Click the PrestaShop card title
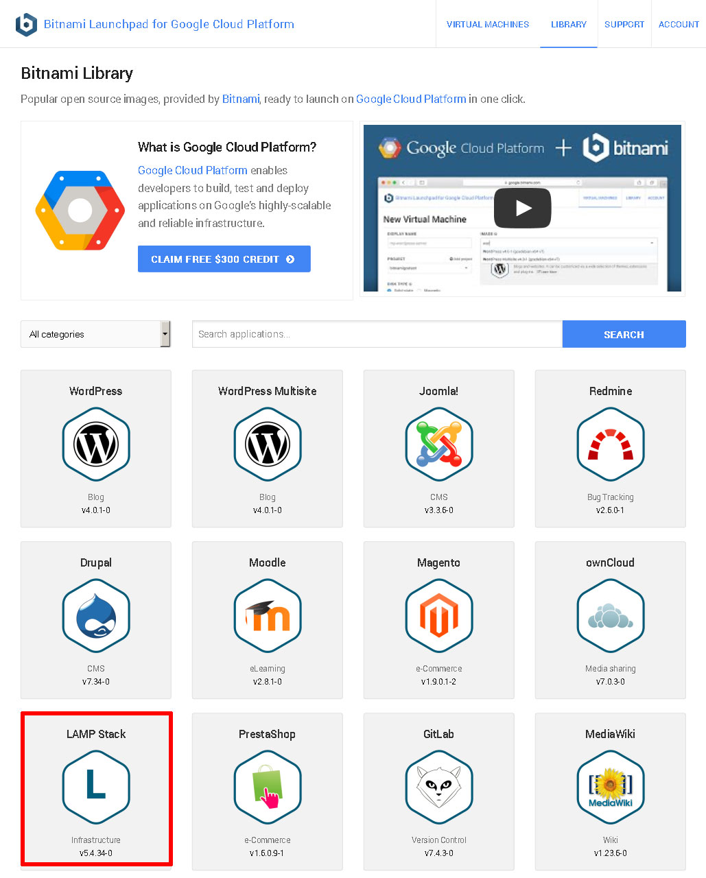Screen dimensions: 706x878 (x=268, y=734)
